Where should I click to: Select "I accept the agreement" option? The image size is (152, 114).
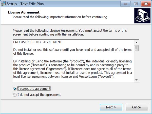click(14, 89)
